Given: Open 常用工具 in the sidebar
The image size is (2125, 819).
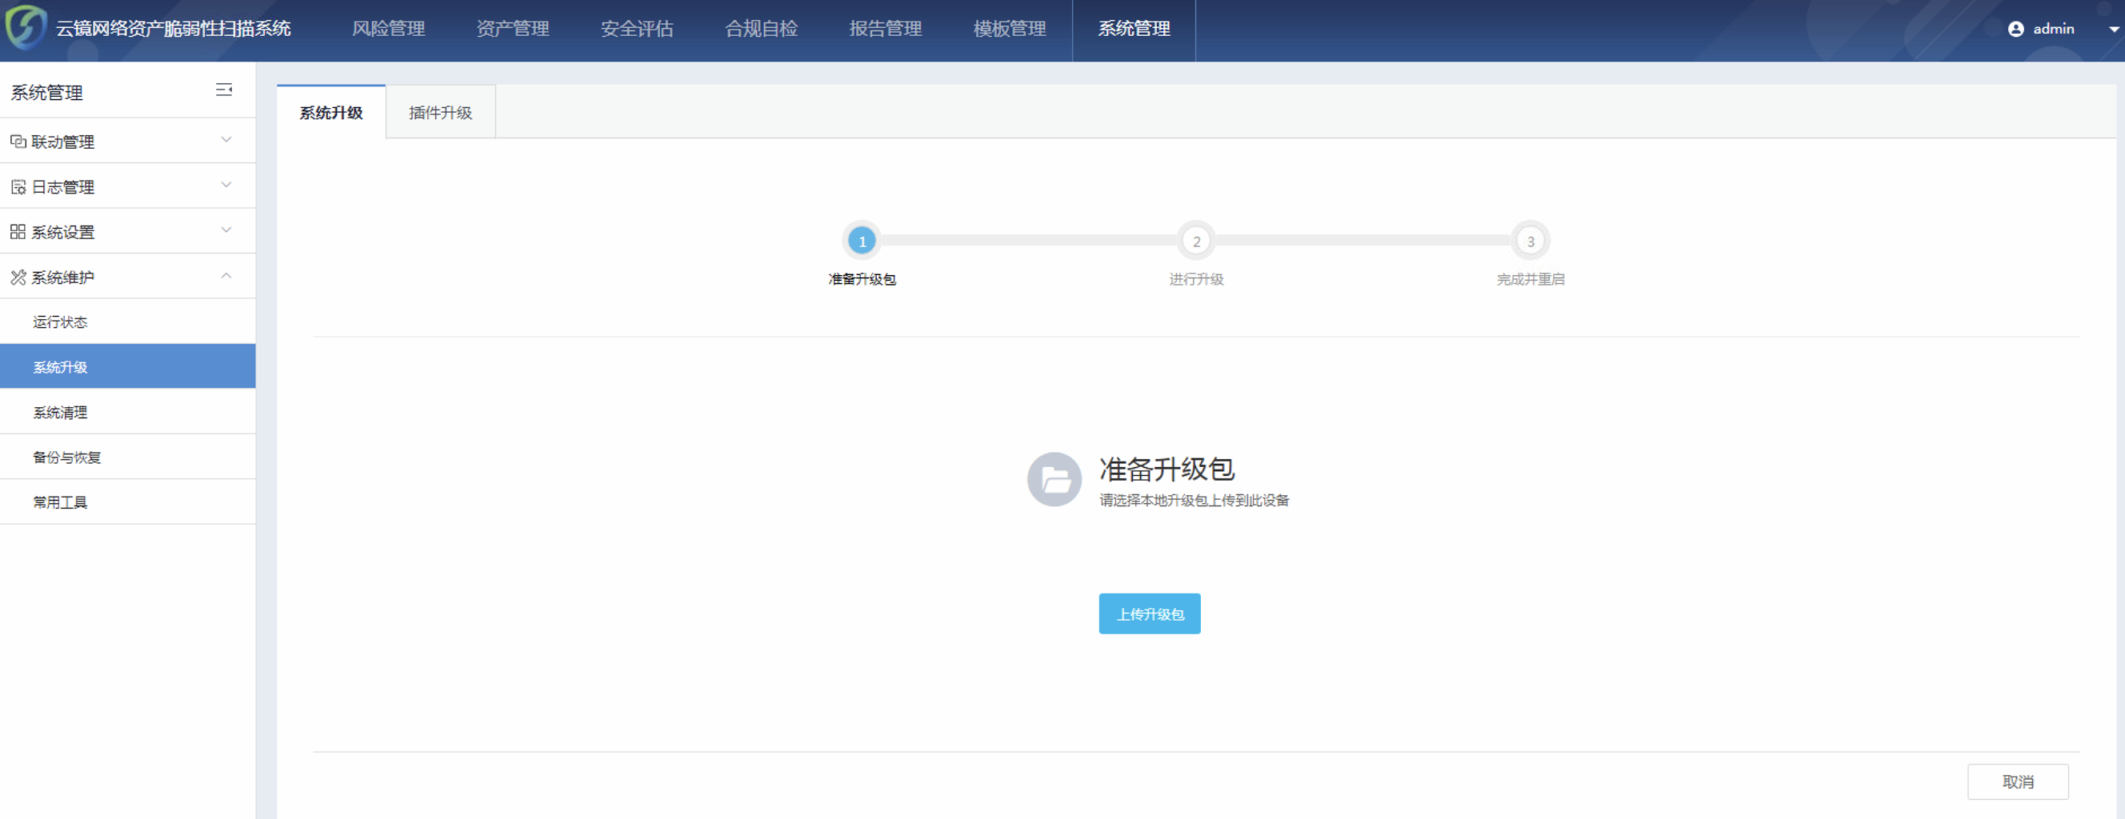Looking at the screenshot, I should coord(128,502).
